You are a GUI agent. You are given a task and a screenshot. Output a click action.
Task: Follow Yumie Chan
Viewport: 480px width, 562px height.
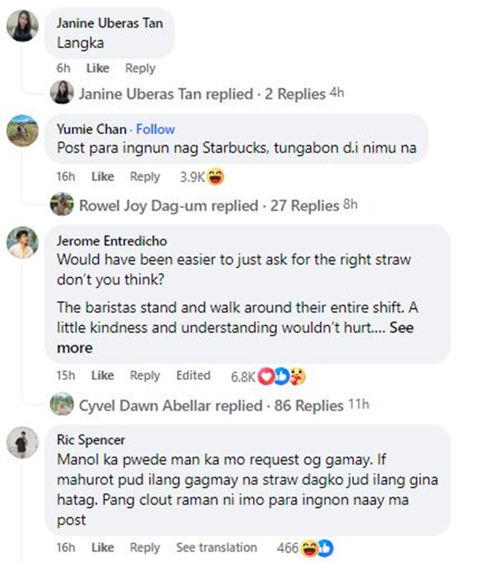coord(156,129)
